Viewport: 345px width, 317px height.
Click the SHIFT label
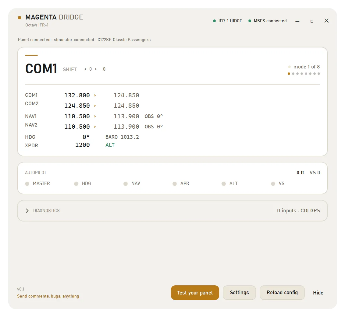70,69
